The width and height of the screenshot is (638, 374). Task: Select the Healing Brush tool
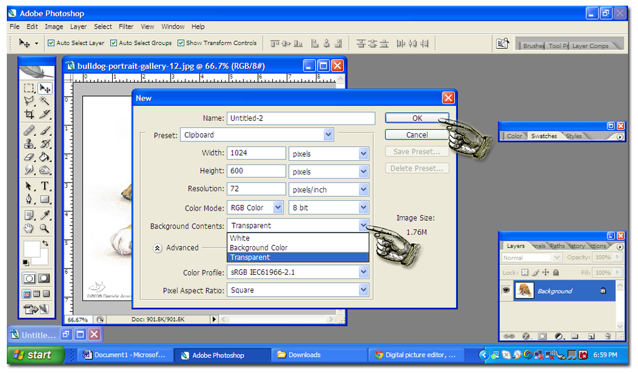pyautogui.click(x=29, y=130)
